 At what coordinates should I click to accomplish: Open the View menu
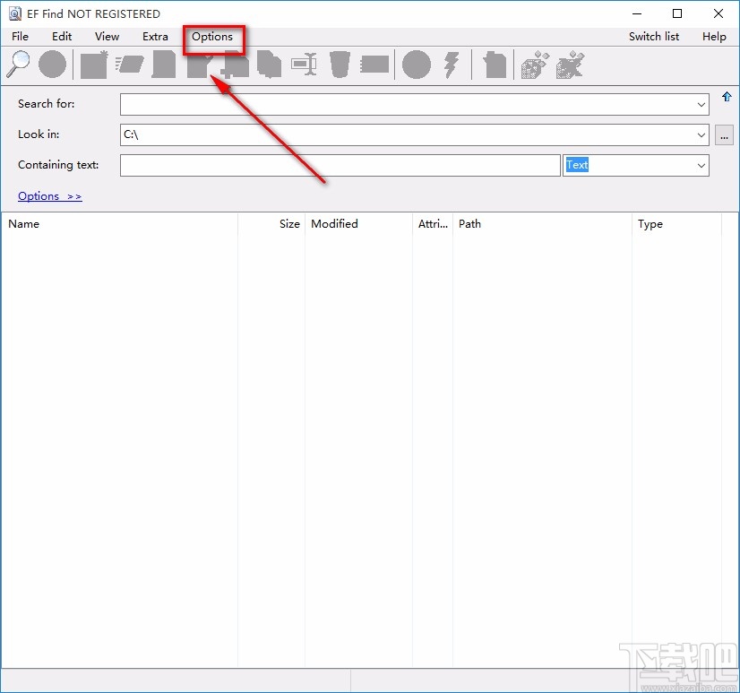coord(108,37)
